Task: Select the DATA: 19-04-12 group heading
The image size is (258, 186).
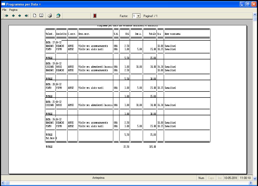Action: (x=53, y=63)
